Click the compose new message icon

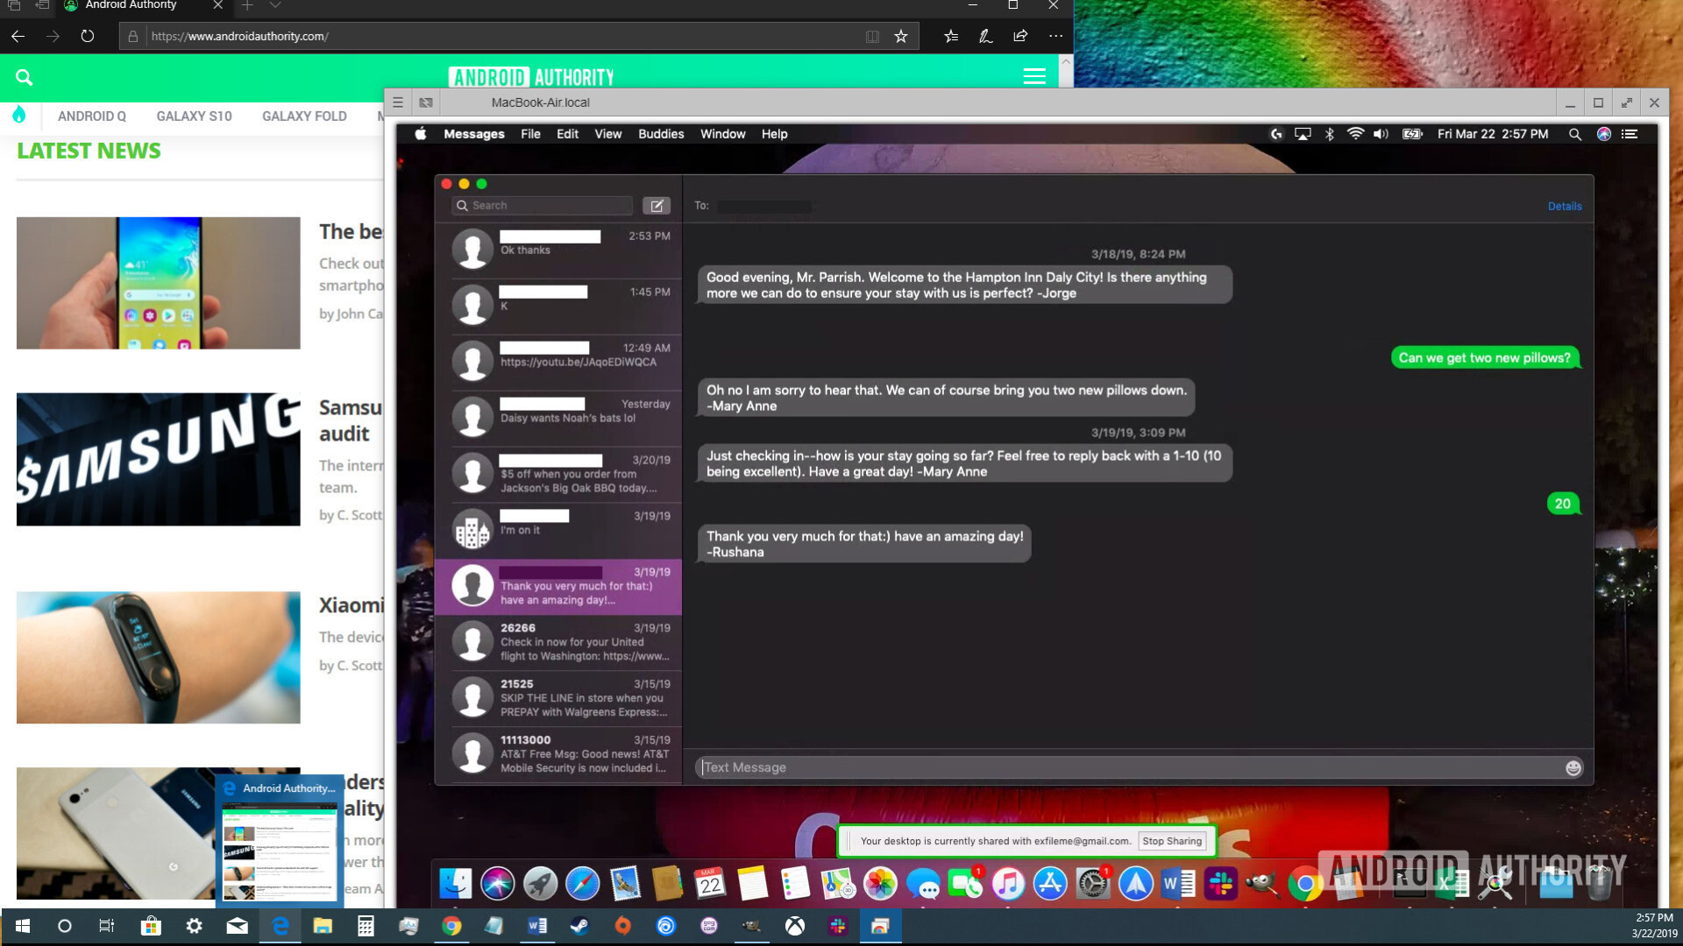click(657, 204)
